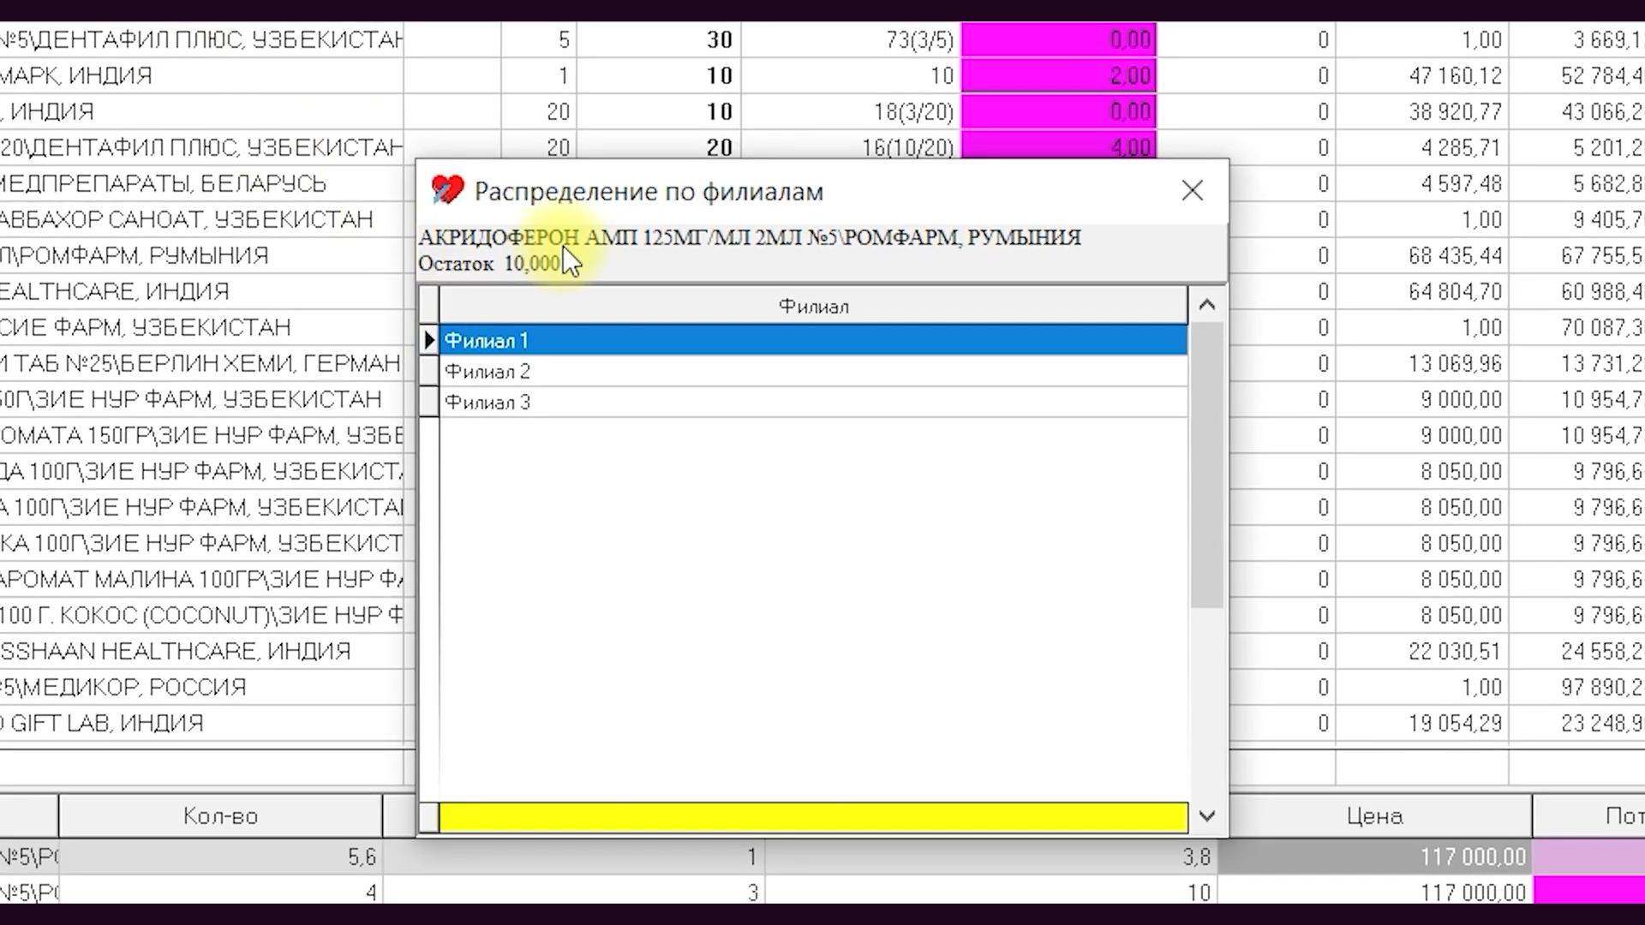Click price cell 19 054,29
This screenshot has width=1645, height=925.
(x=1422, y=723)
